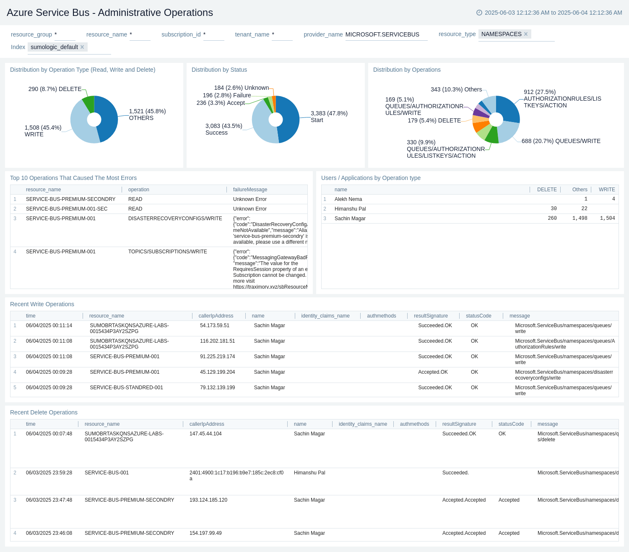Click IP address 147.45.44.104 in delete operations
Screen dimensions: 629x552
[205, 434]
